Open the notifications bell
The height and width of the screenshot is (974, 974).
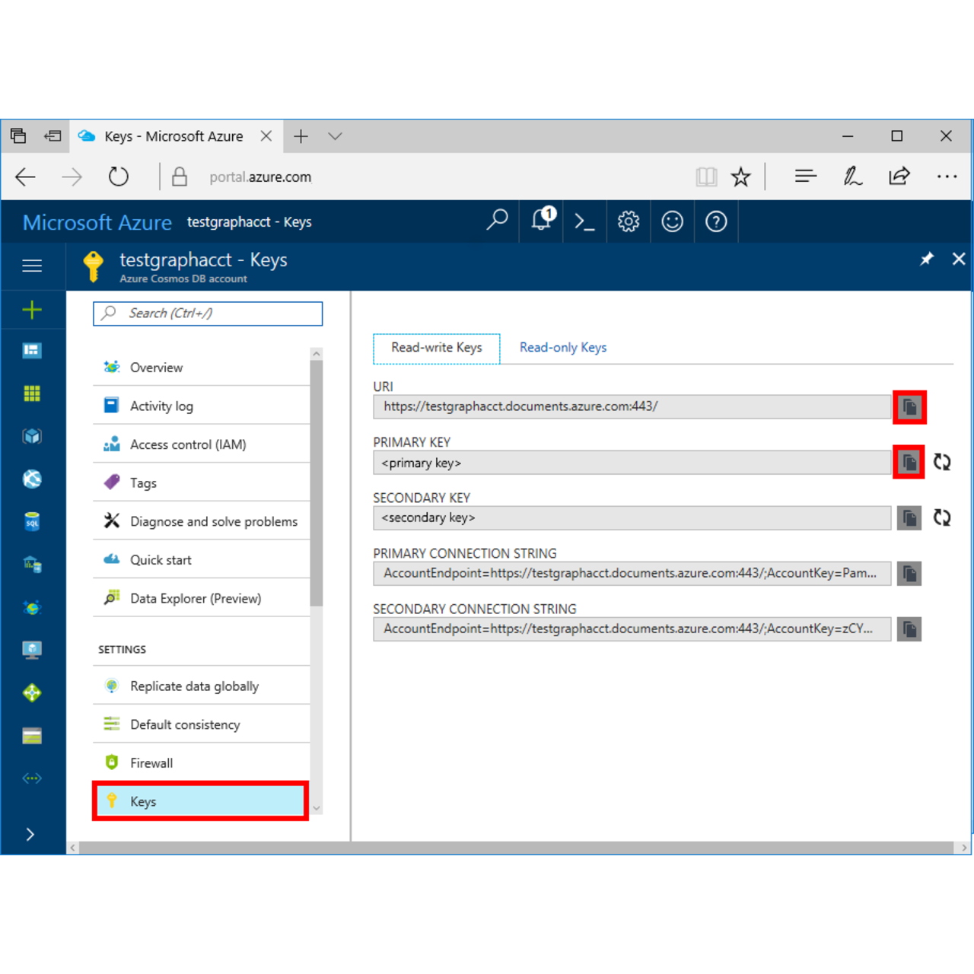coord(542,221)
